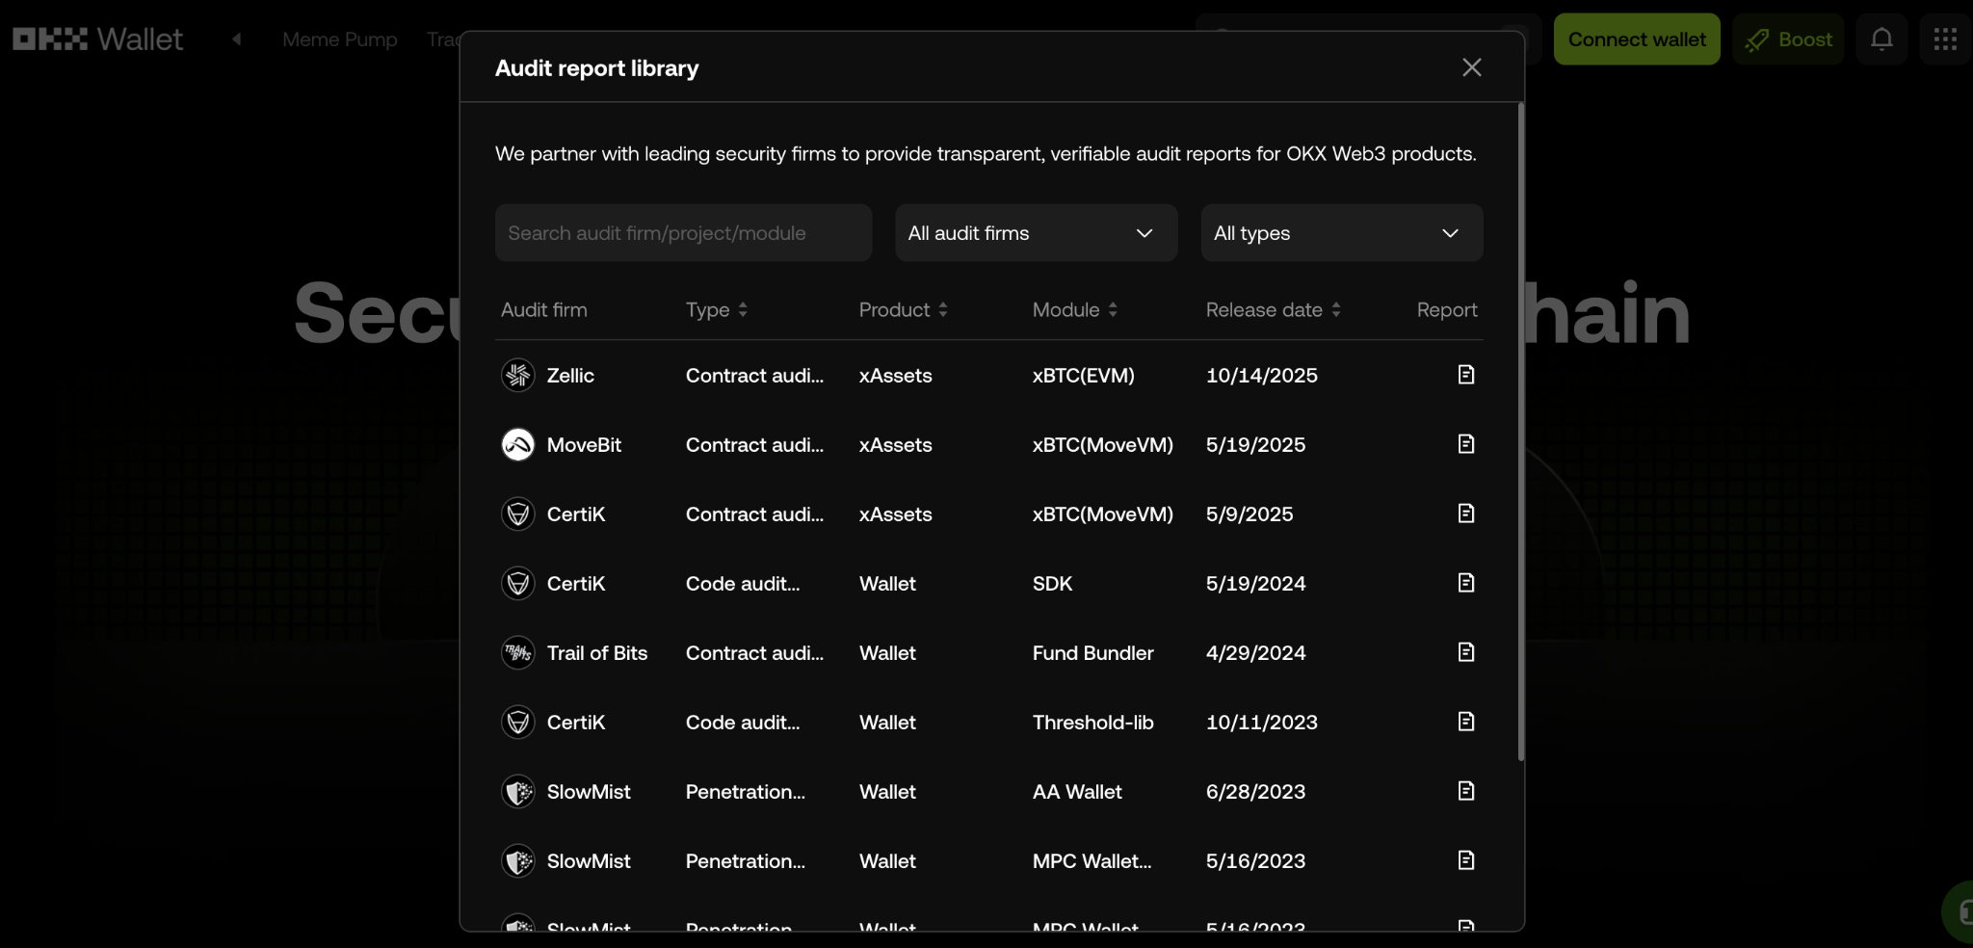Click the Boost button
1973x948 pixels.
pos(1788,39)
